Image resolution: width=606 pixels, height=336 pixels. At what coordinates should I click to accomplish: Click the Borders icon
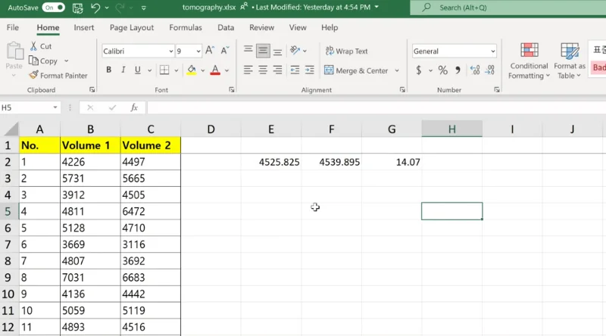pyautogui.click(x=164, y=70)
